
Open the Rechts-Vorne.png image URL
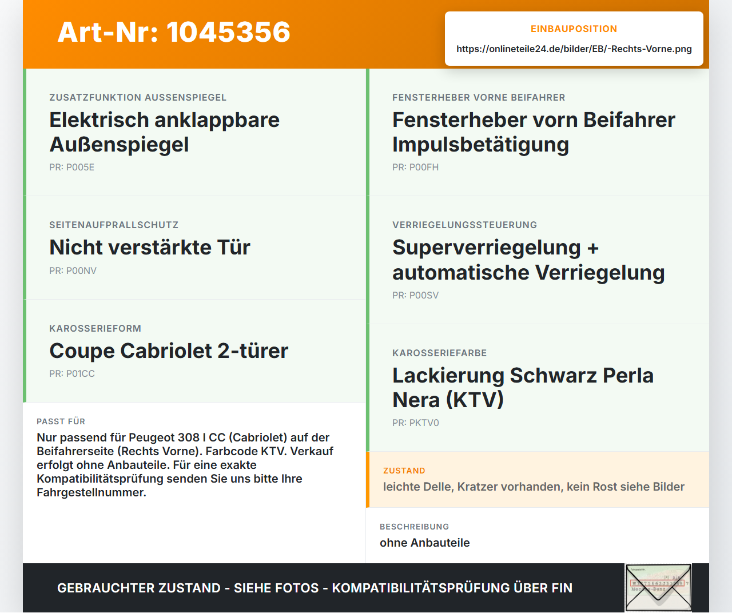tap(574, 49)
